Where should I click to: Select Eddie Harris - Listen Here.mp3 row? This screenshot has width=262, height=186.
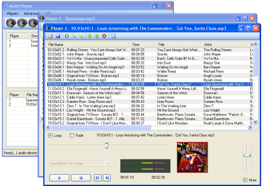[149, 97]
